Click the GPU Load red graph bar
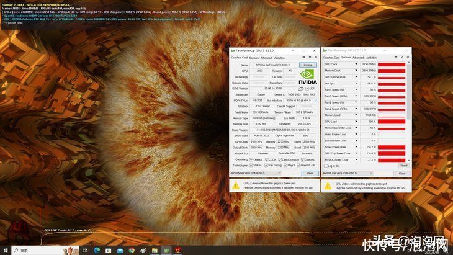Image resolution: width=453 pixels, height=255 pixels. [x=392, y=122]
